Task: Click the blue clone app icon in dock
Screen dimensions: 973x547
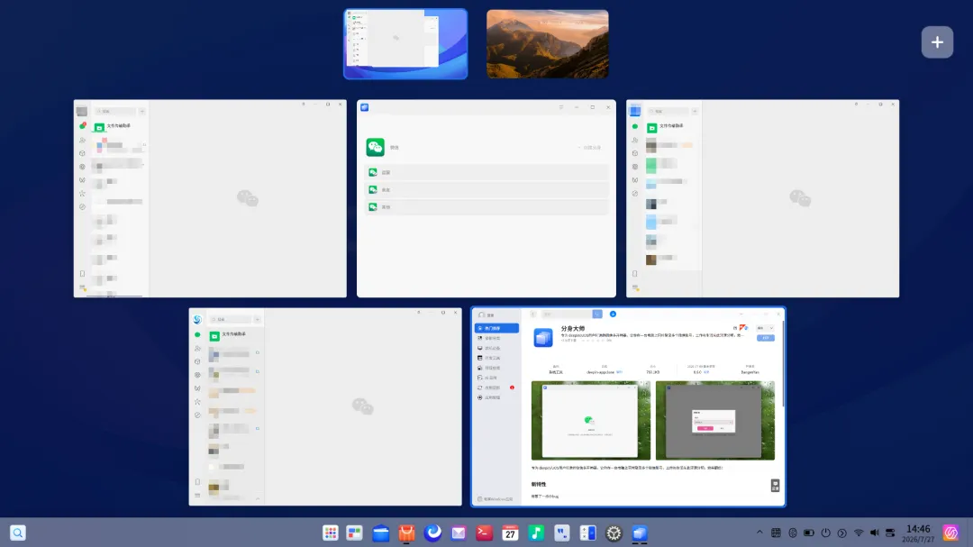Action: (640, 533)
